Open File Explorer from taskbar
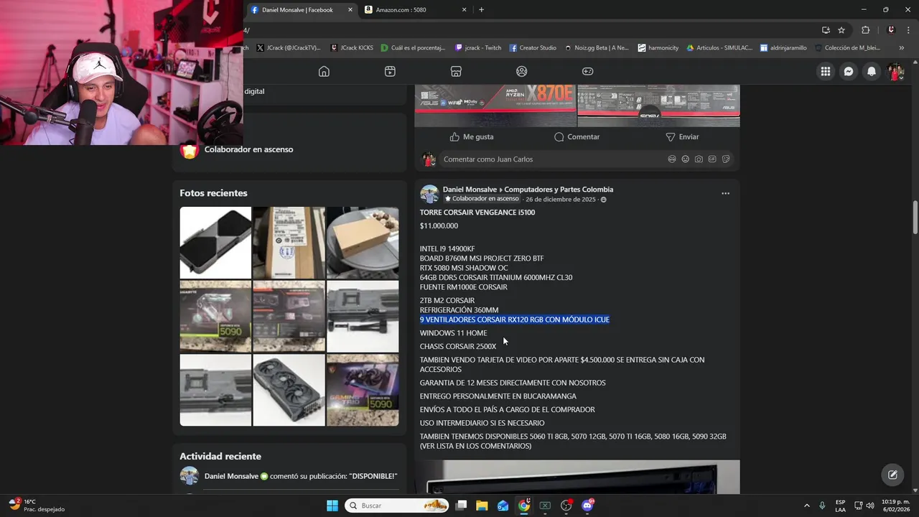 482,506
